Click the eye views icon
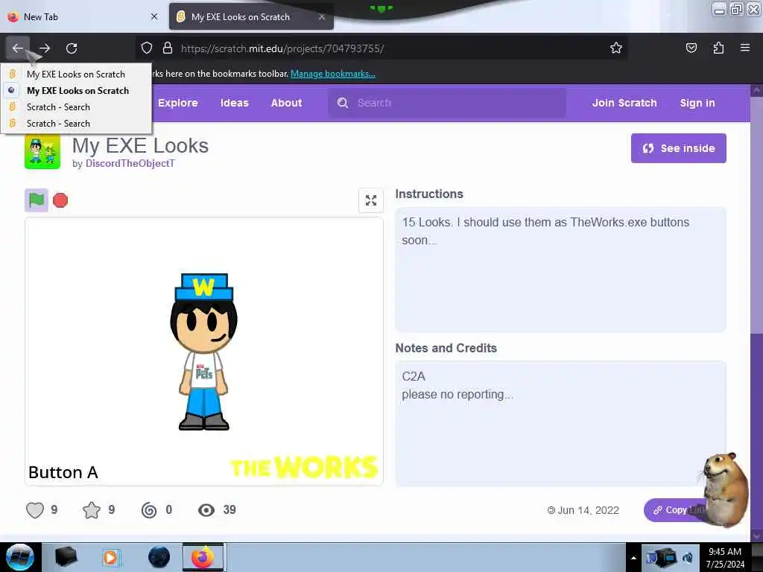763x572 pixels. click(x=206, y=509)
